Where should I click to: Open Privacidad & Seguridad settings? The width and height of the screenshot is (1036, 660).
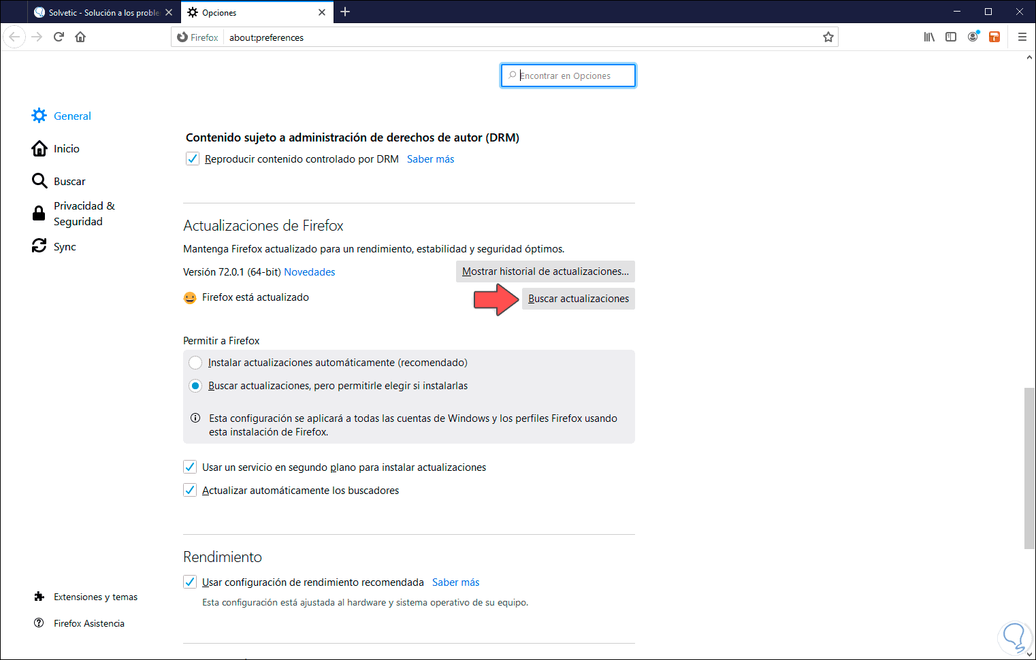74,214
